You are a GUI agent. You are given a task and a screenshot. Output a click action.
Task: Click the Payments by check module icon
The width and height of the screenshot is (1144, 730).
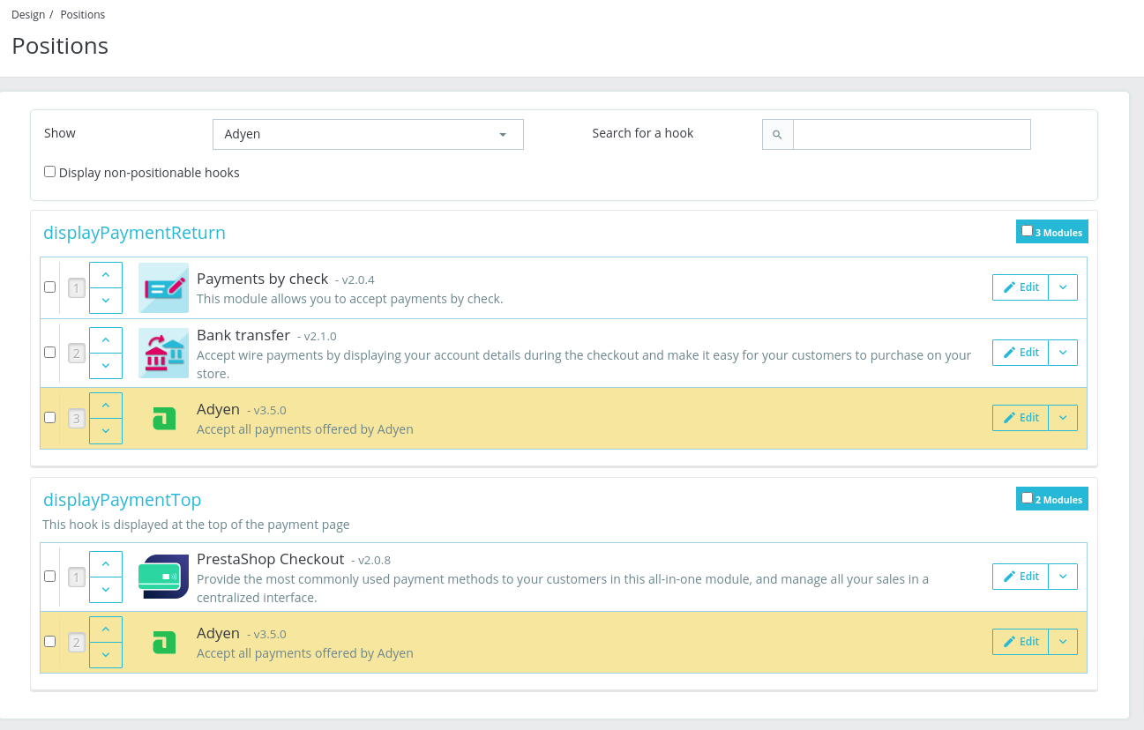pos(163,287)
